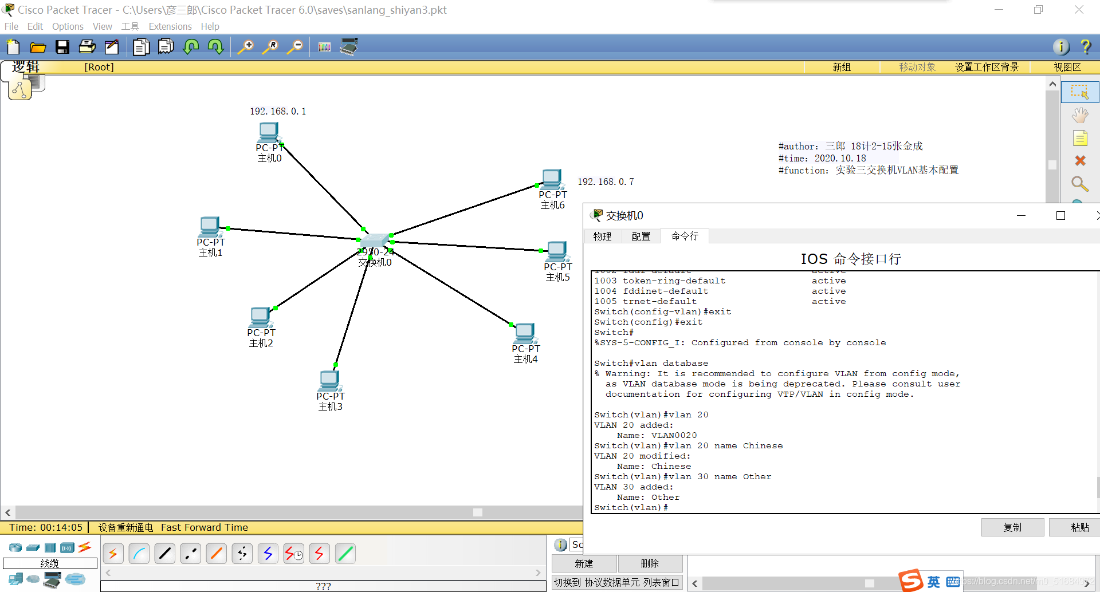This screenshot has height=592, width=1100.
Task: Choose the green octal cable
Action: point(345,554)
